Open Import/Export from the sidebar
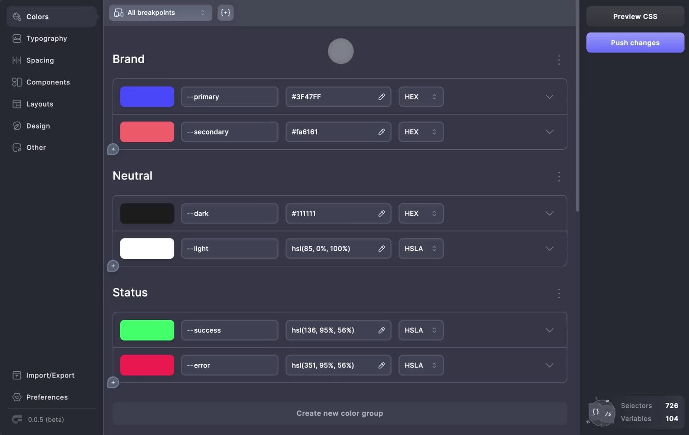Image resolution: width=689 pixels, height=435 pixels. coord(50,375)
